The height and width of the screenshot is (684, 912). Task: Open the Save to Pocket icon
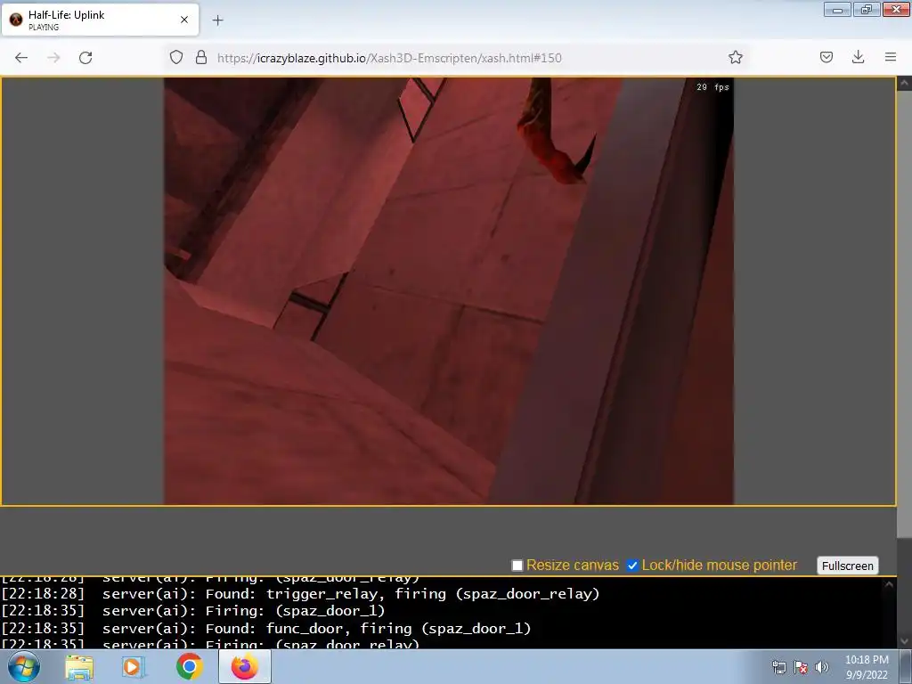point(826,57)
